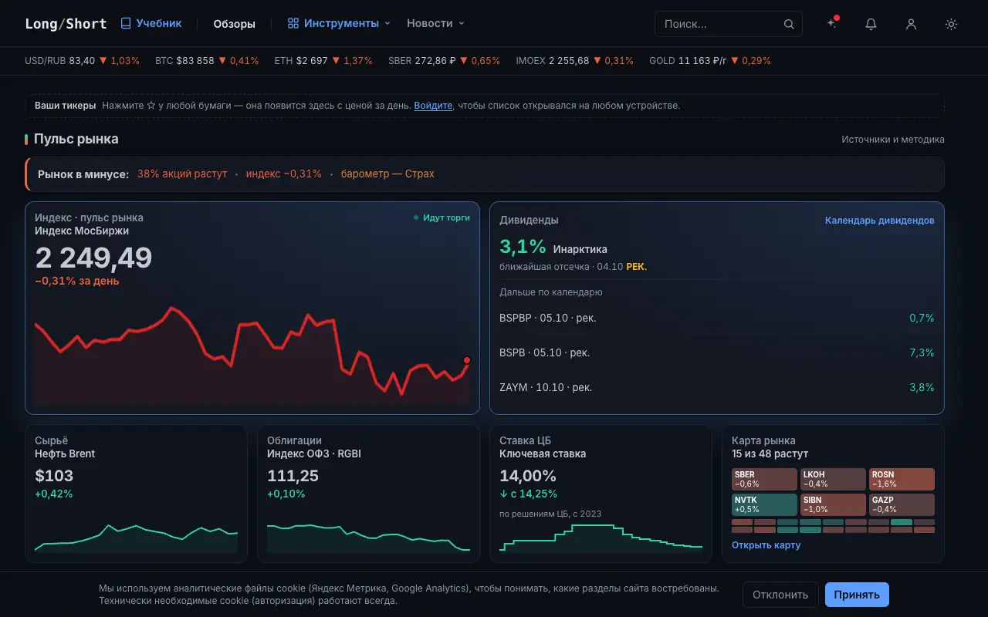Open the user account icon
This screenshot has height=617, width=988.
click(912, 24)
